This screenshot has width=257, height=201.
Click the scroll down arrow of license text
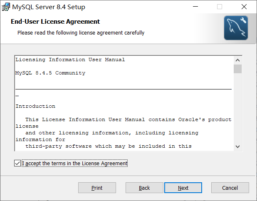click(x=237, y=146)
